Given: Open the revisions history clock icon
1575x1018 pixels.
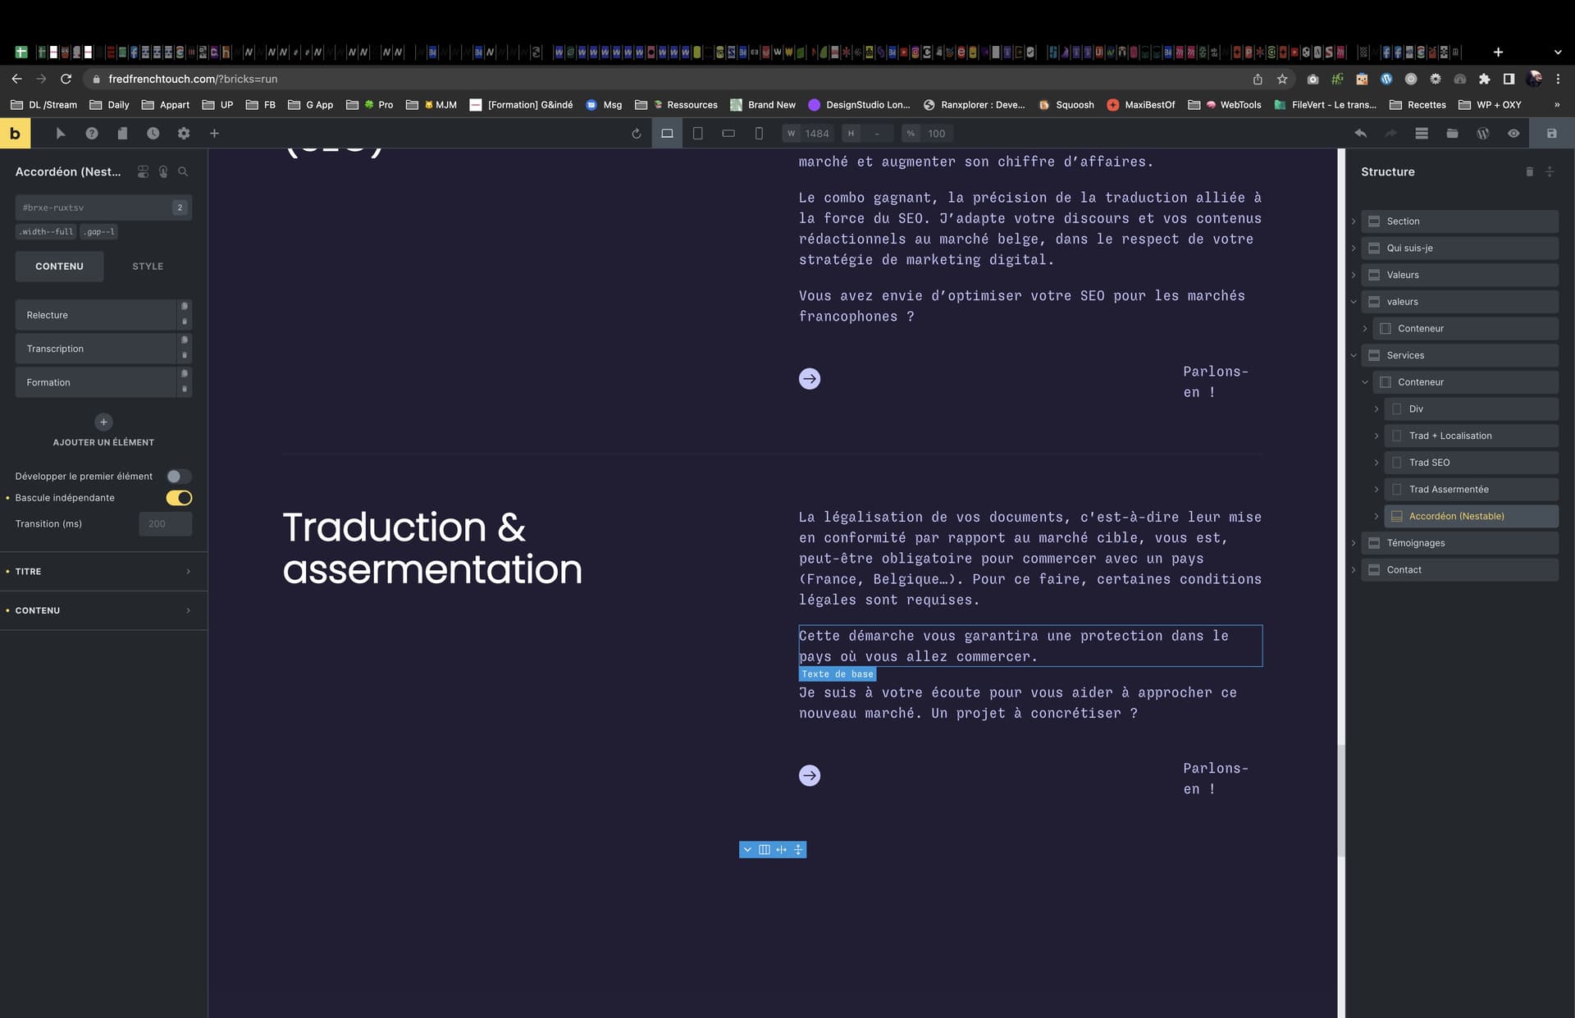Looking at the screenshot, I should (x=153, y=133).
